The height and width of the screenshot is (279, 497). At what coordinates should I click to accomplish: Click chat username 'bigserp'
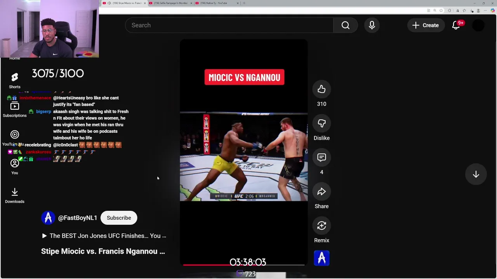pos(43,112)
